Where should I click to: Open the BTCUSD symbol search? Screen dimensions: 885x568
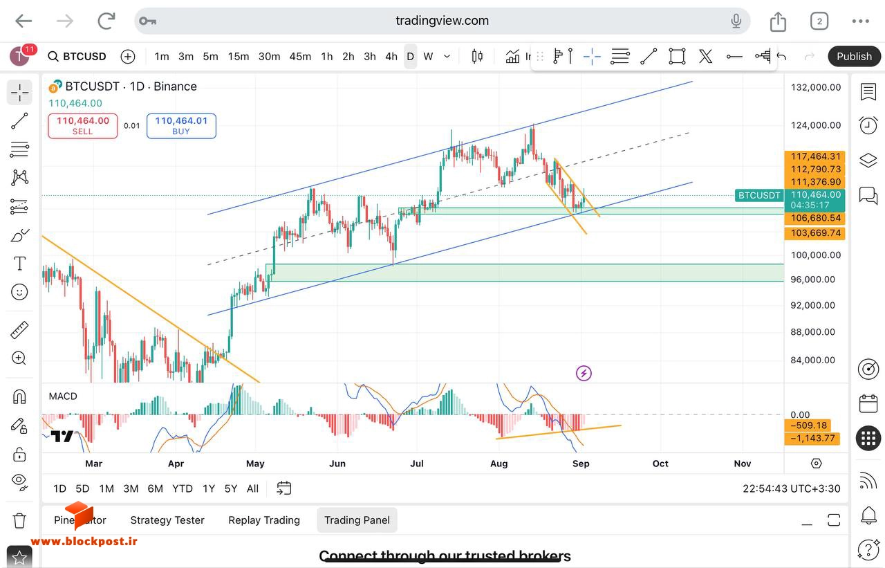coord(77,56)
